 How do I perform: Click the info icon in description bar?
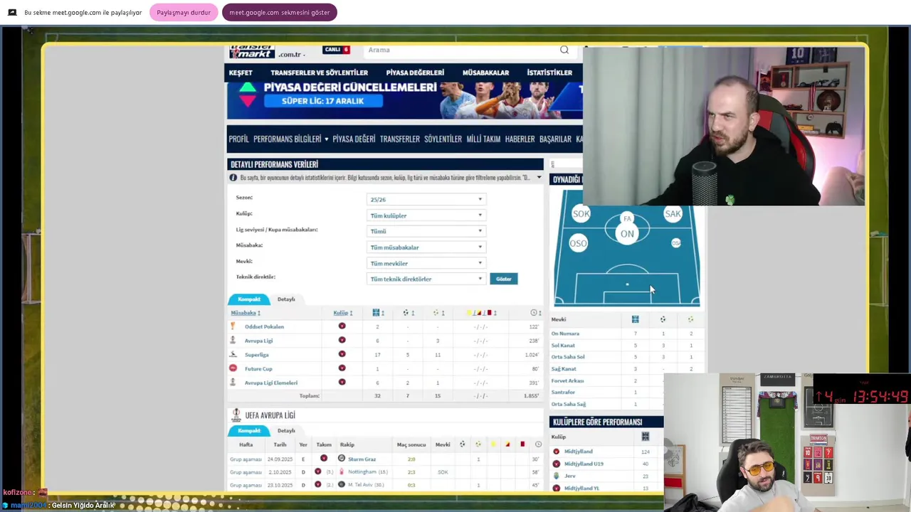(233, 178)
